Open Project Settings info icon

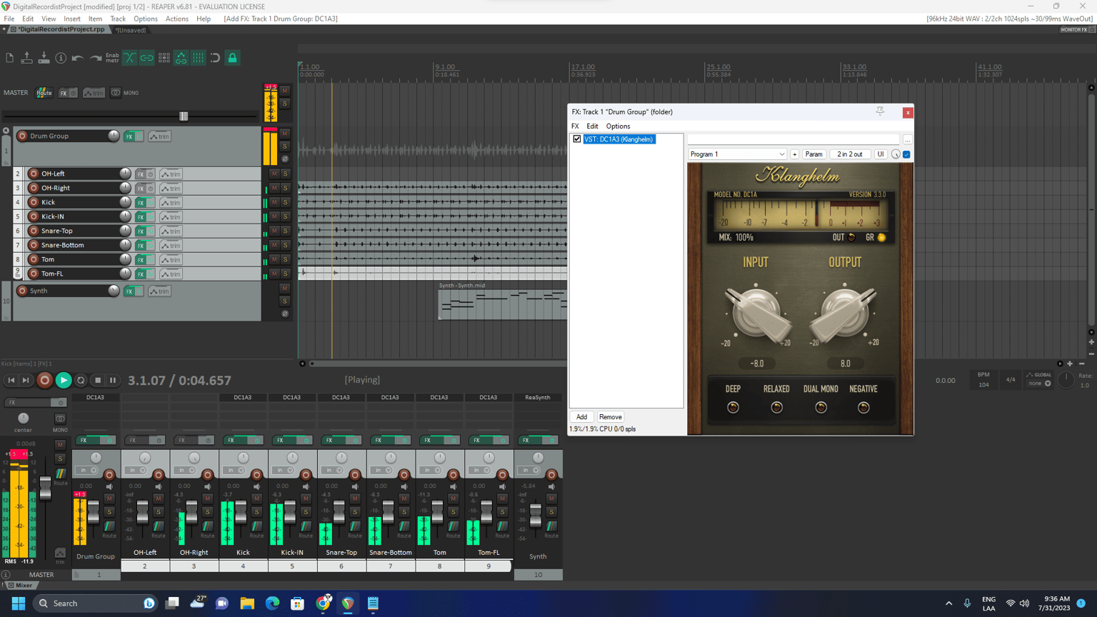[x=61, y=58]
